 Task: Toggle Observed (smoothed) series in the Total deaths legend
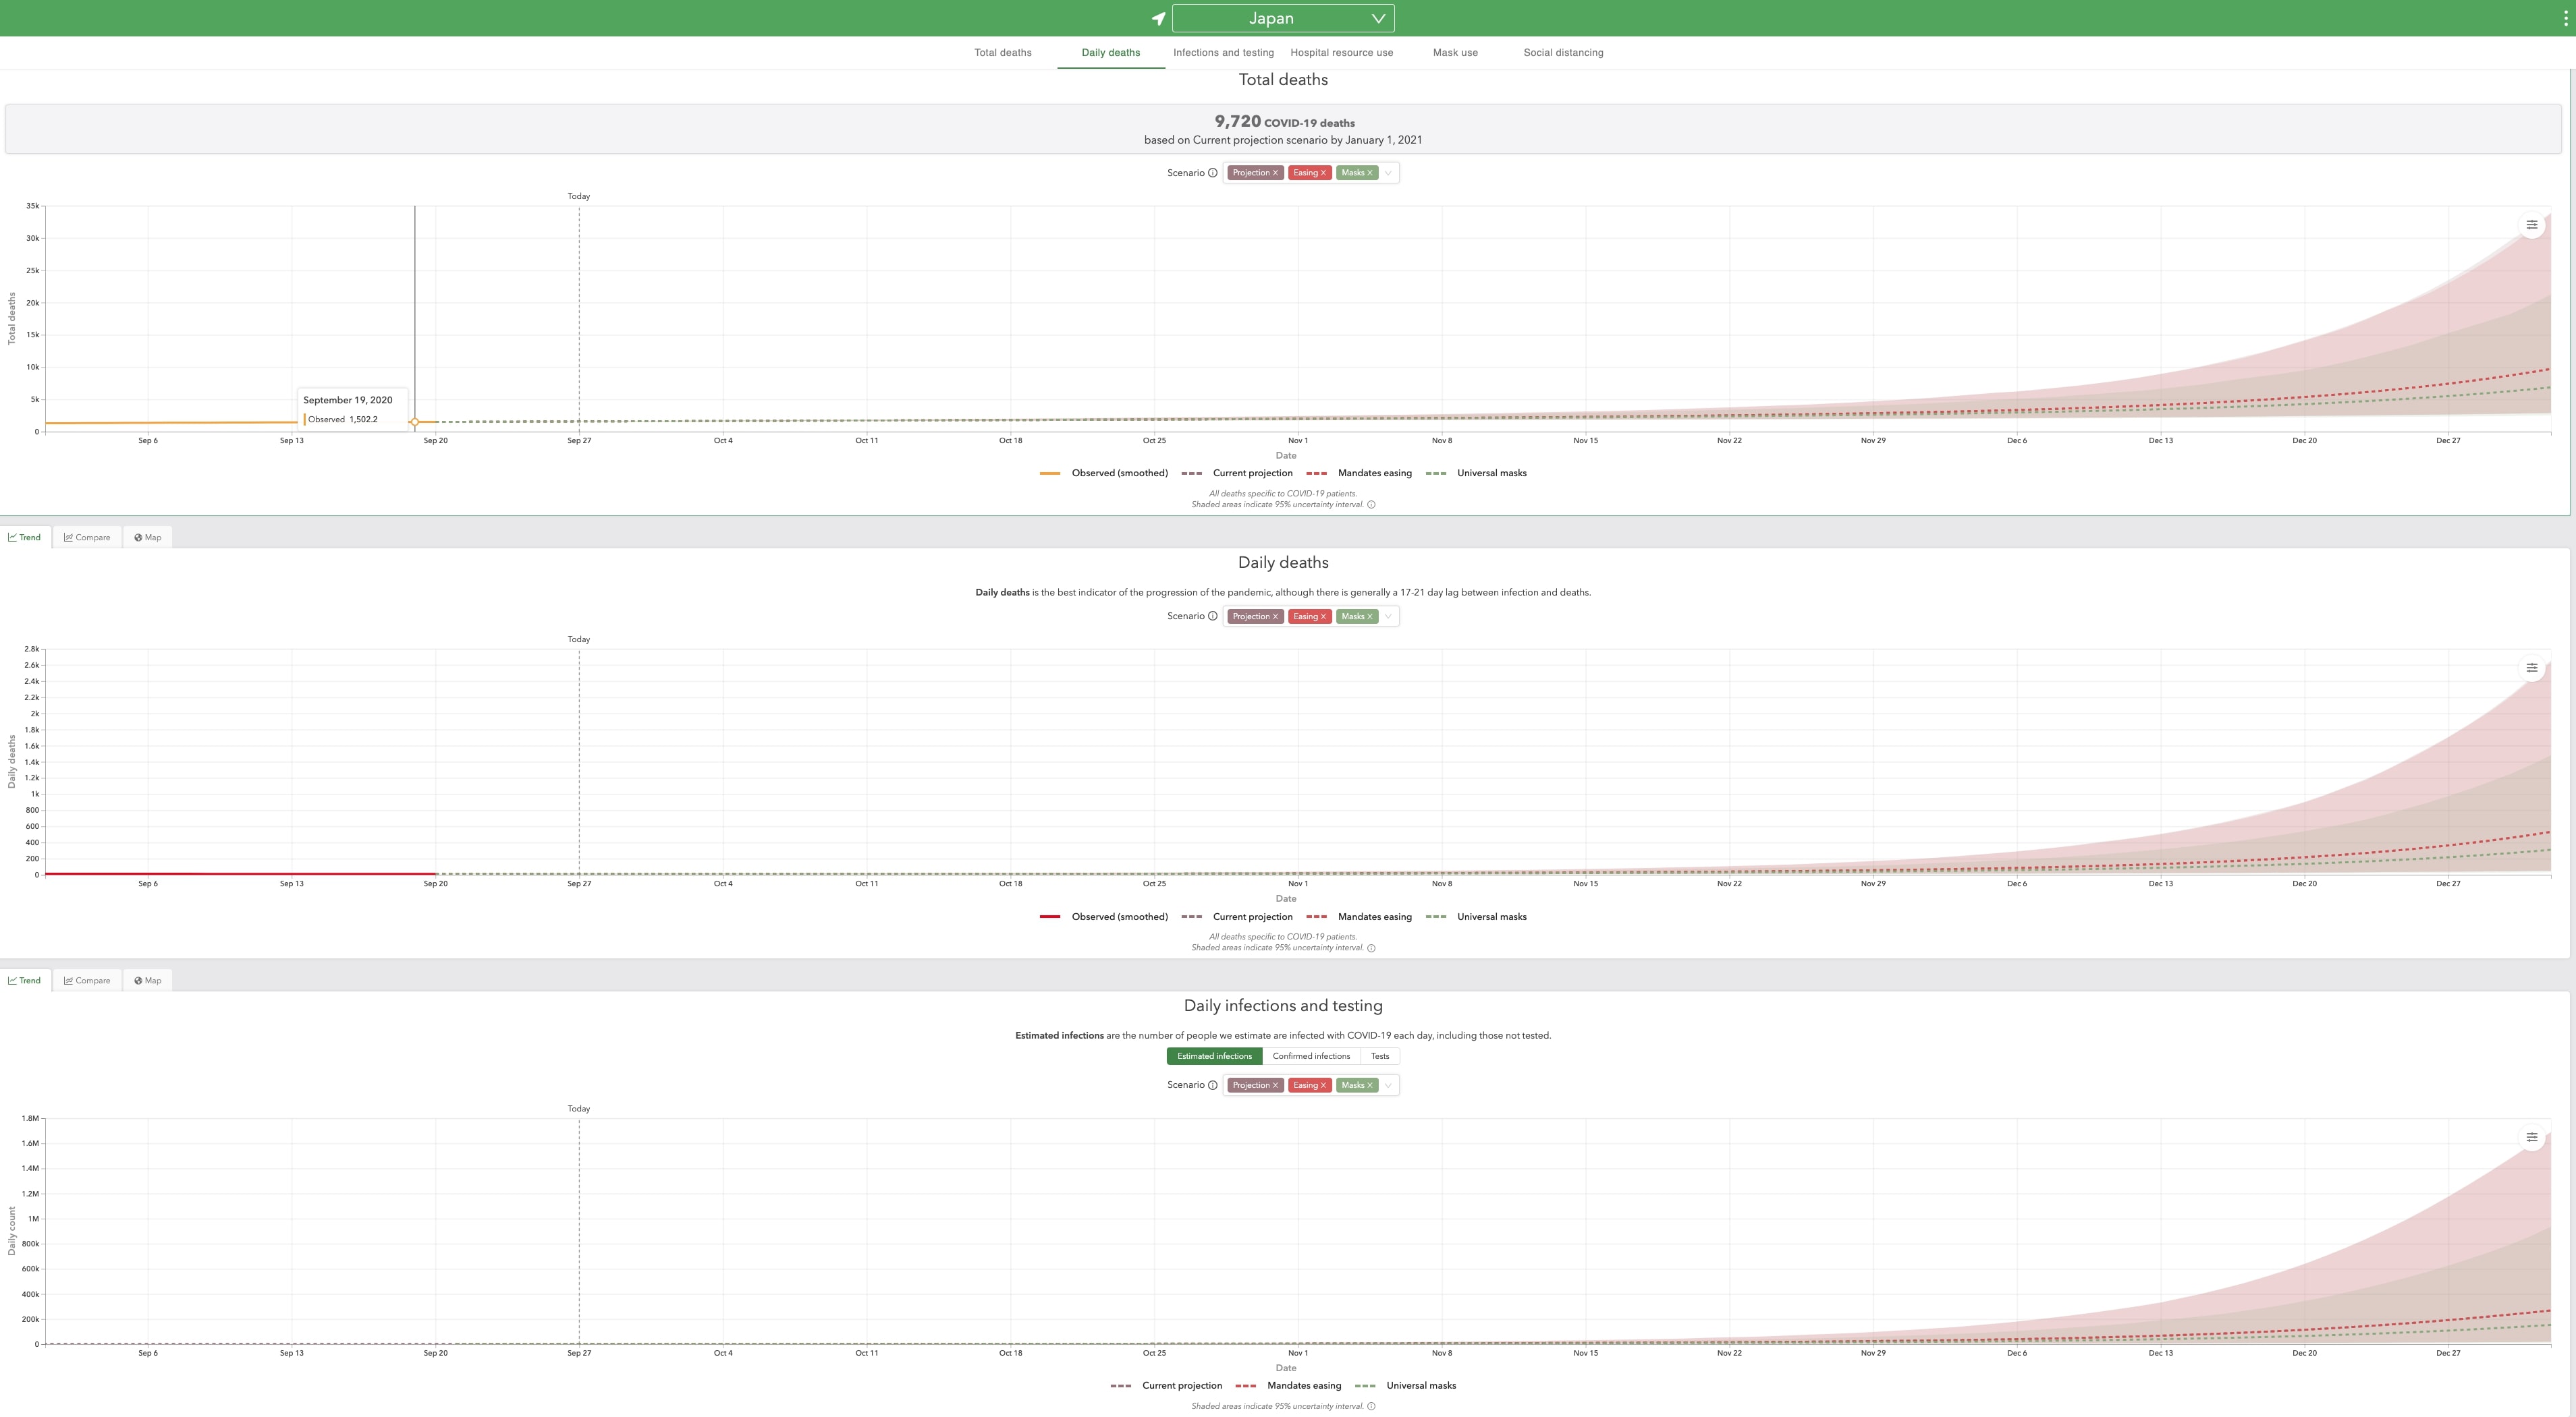(1104, 473)
